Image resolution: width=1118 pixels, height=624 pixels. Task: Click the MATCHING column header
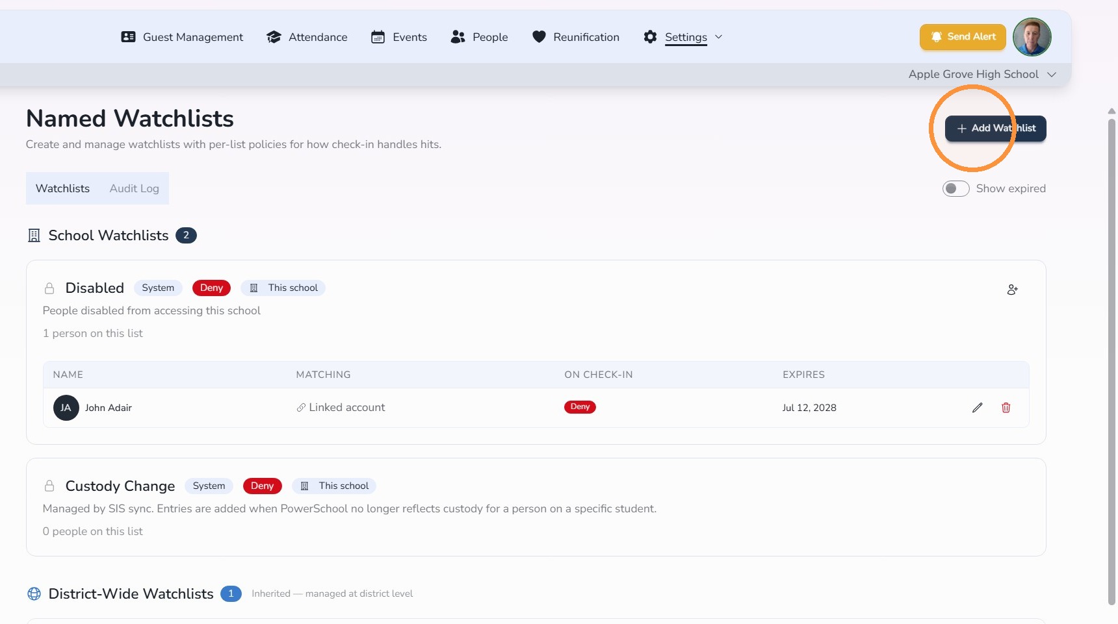(x=323, y=375)
